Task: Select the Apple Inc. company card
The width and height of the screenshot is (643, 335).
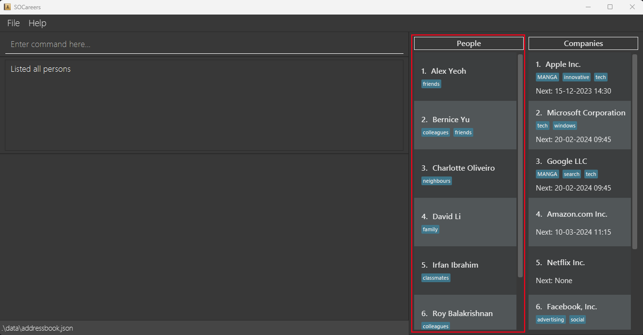Action: tap(563, 64)
